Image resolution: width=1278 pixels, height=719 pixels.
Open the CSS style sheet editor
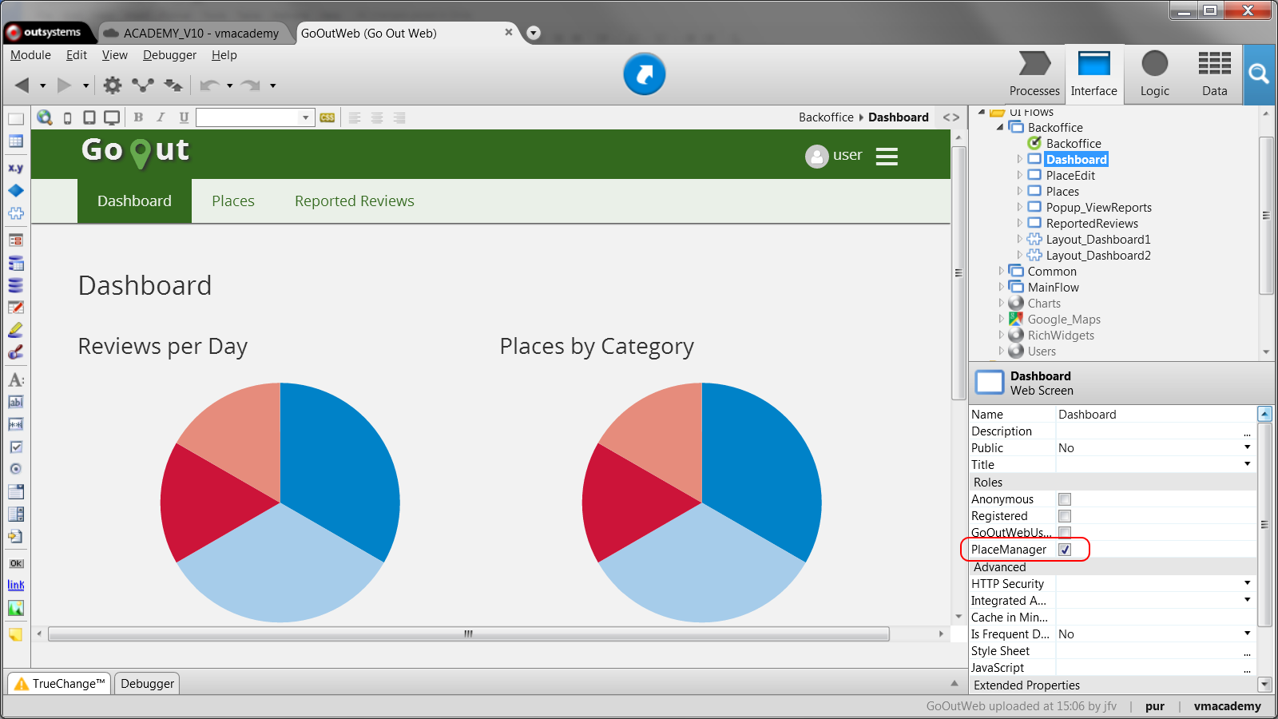(x=327, y=117)
